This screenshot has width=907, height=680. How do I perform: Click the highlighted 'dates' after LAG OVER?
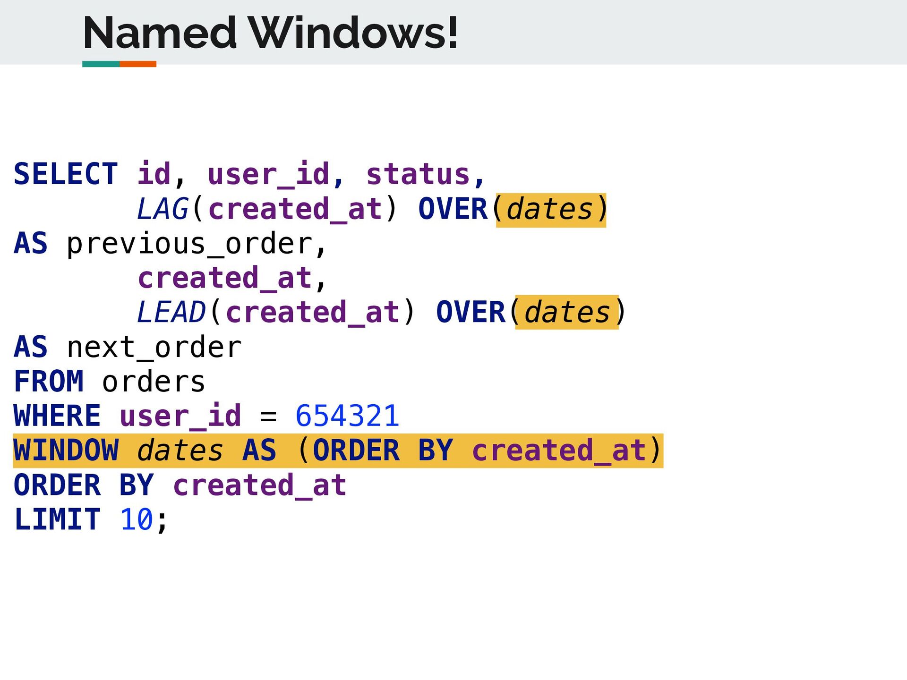click(x=549, y=210)
